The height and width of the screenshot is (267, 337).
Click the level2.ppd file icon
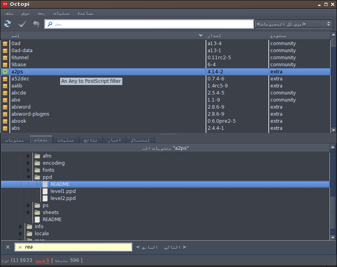tap(45, 198)
